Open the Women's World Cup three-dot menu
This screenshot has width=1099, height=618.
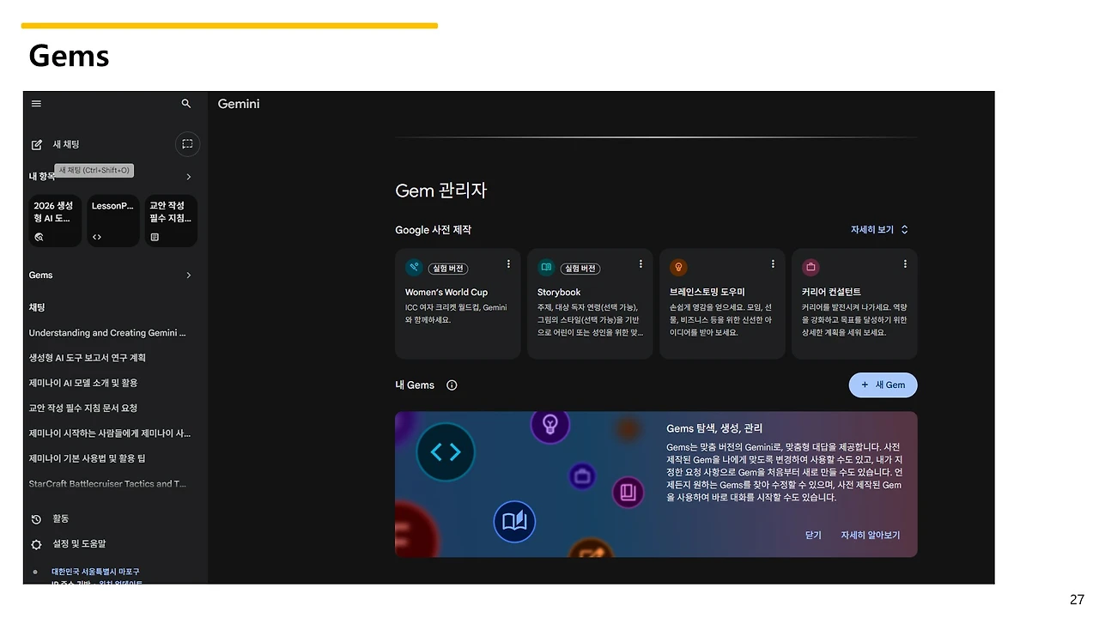(x=508, y=264)
